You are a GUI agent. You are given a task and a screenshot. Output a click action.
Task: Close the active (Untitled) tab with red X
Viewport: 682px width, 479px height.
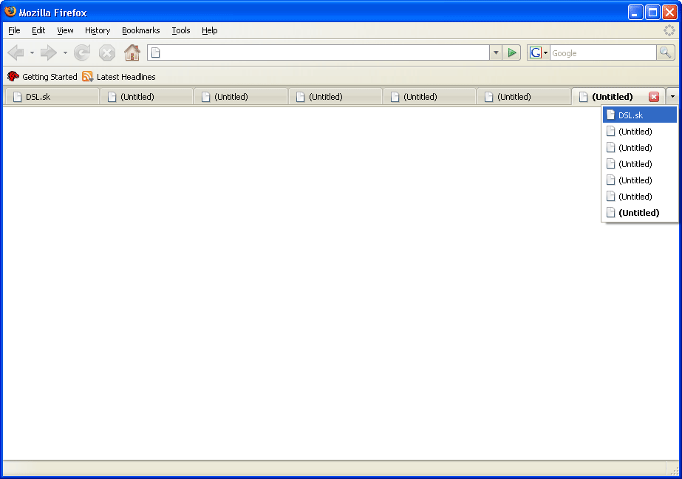point(654,97)
